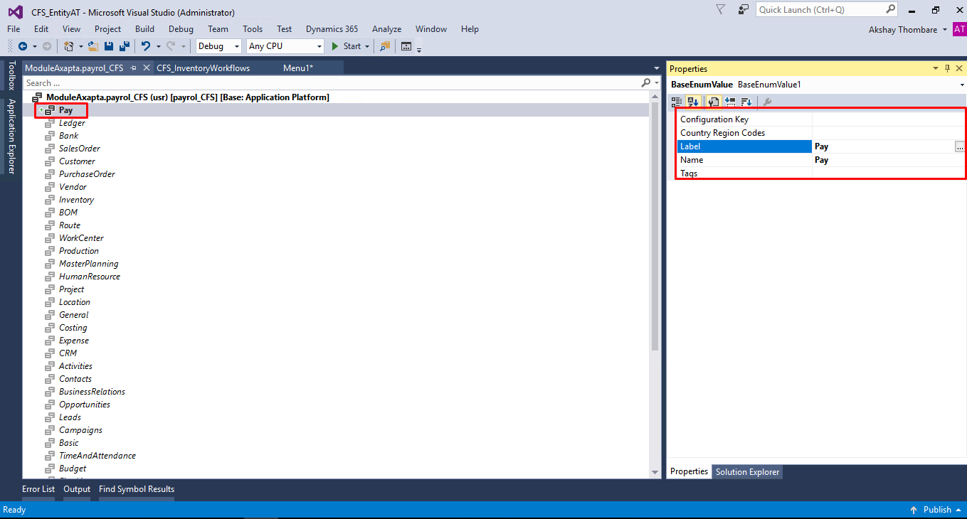Viewport: 967px width, 519px height.
Task: Click the window layout icon next to Find in Files
Action: (x=406, y=46)
